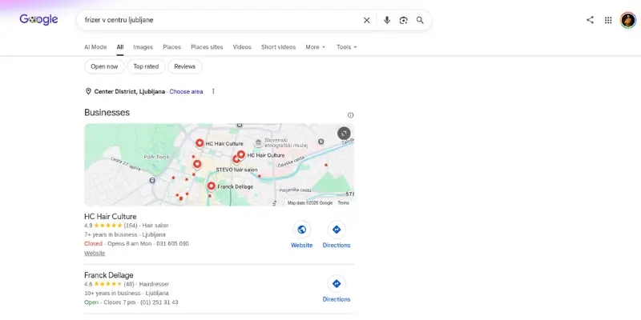Switch to the Videos tab
Viewport: 641px width, 320px height.
(242, 47)
